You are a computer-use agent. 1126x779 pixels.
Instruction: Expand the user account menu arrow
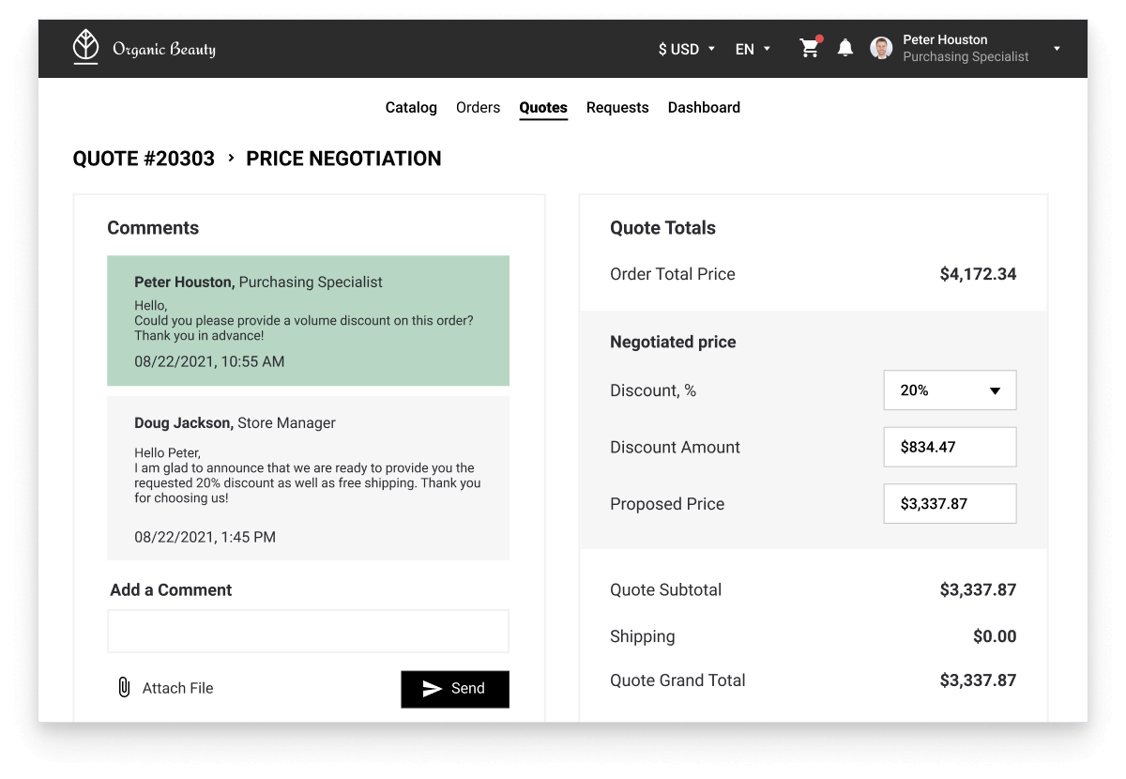tap(1057, 49)
